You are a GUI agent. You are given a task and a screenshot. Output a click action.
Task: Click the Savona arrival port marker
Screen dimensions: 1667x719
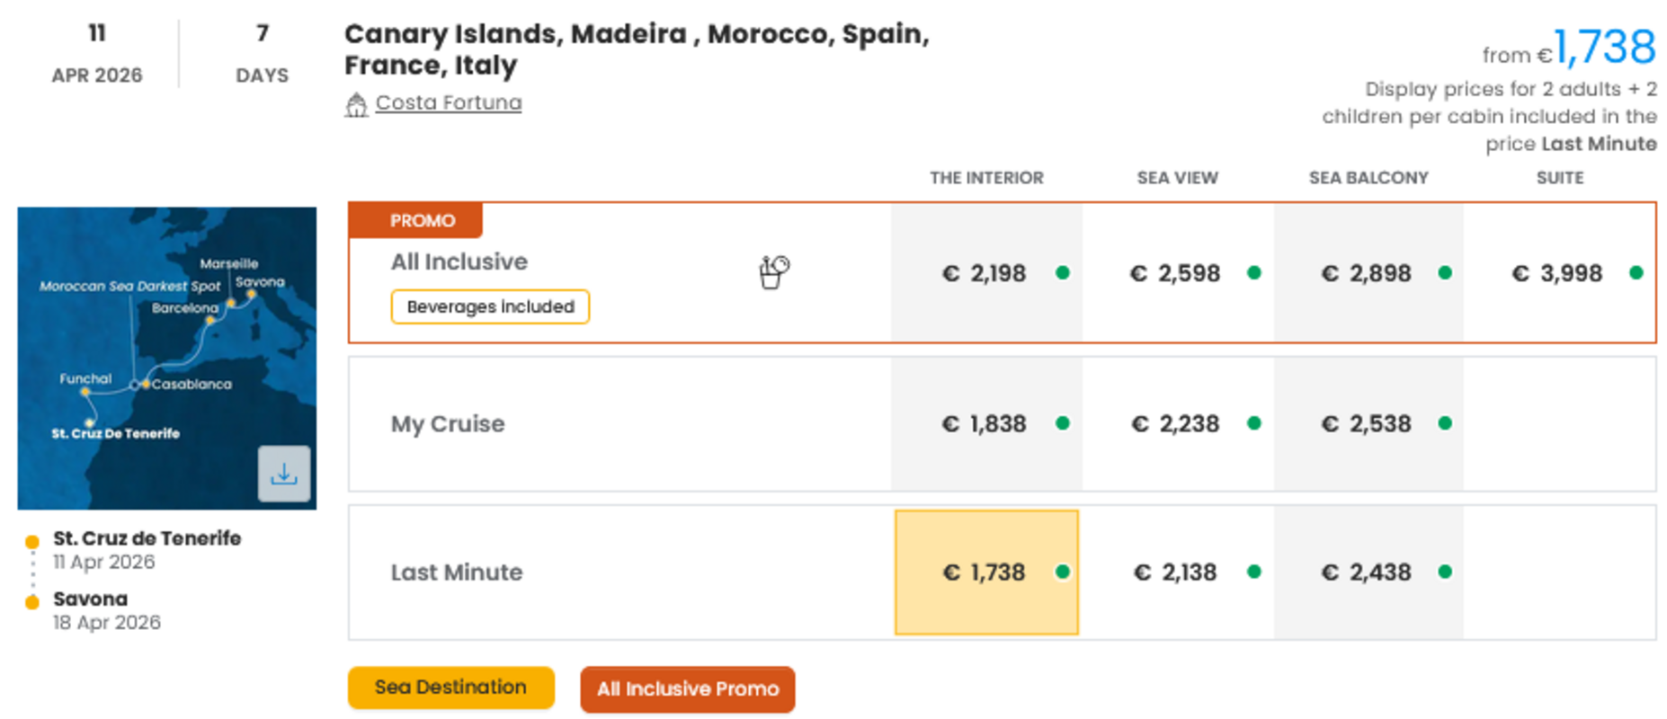tap(32, 602)
